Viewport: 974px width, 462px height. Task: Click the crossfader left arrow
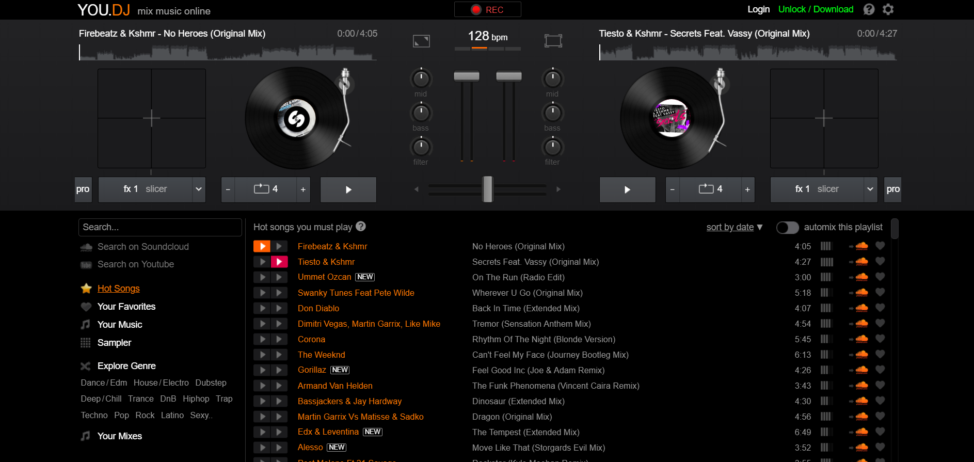(417, 189)
